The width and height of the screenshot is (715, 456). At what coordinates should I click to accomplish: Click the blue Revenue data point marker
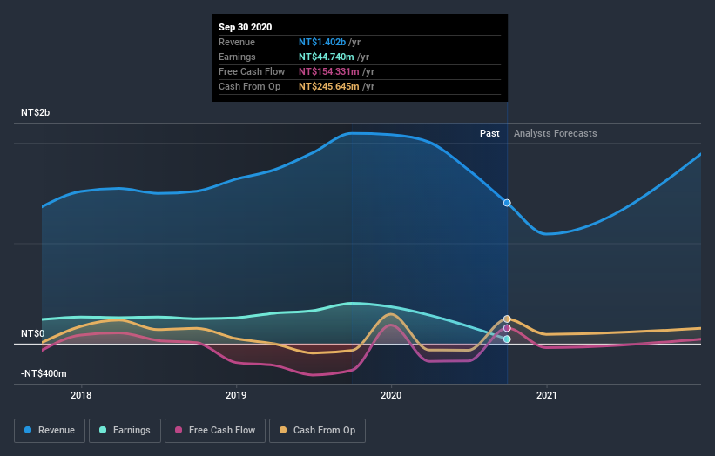coord(507,203)
